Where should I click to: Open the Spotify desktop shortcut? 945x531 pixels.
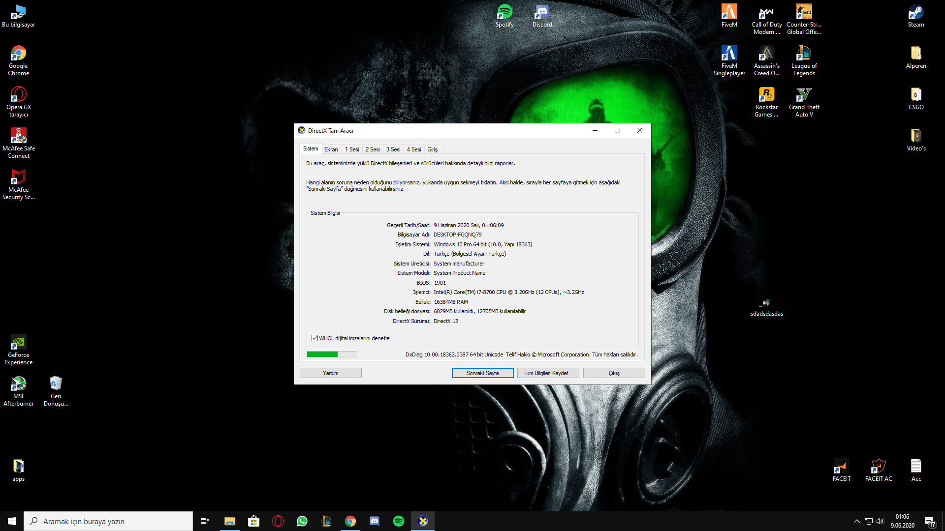[504, 12]
